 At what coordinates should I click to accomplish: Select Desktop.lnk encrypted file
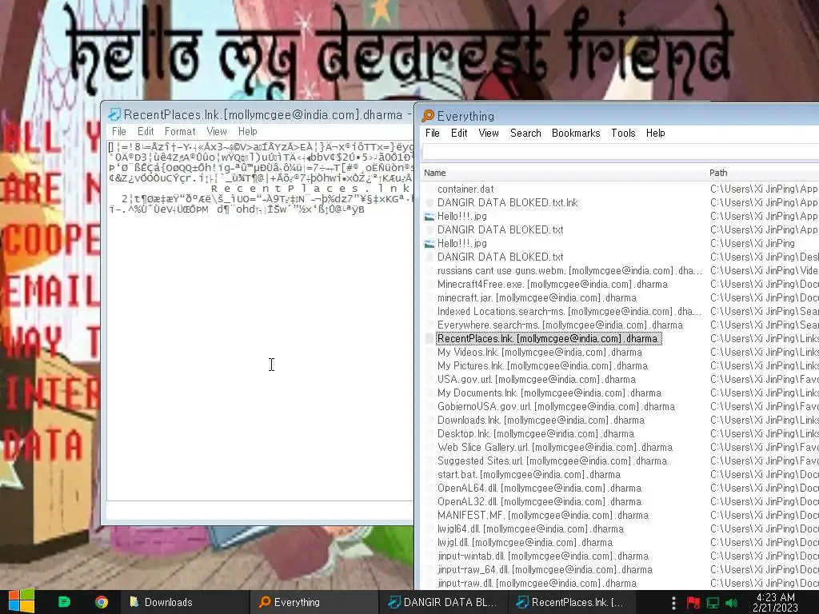535,433
